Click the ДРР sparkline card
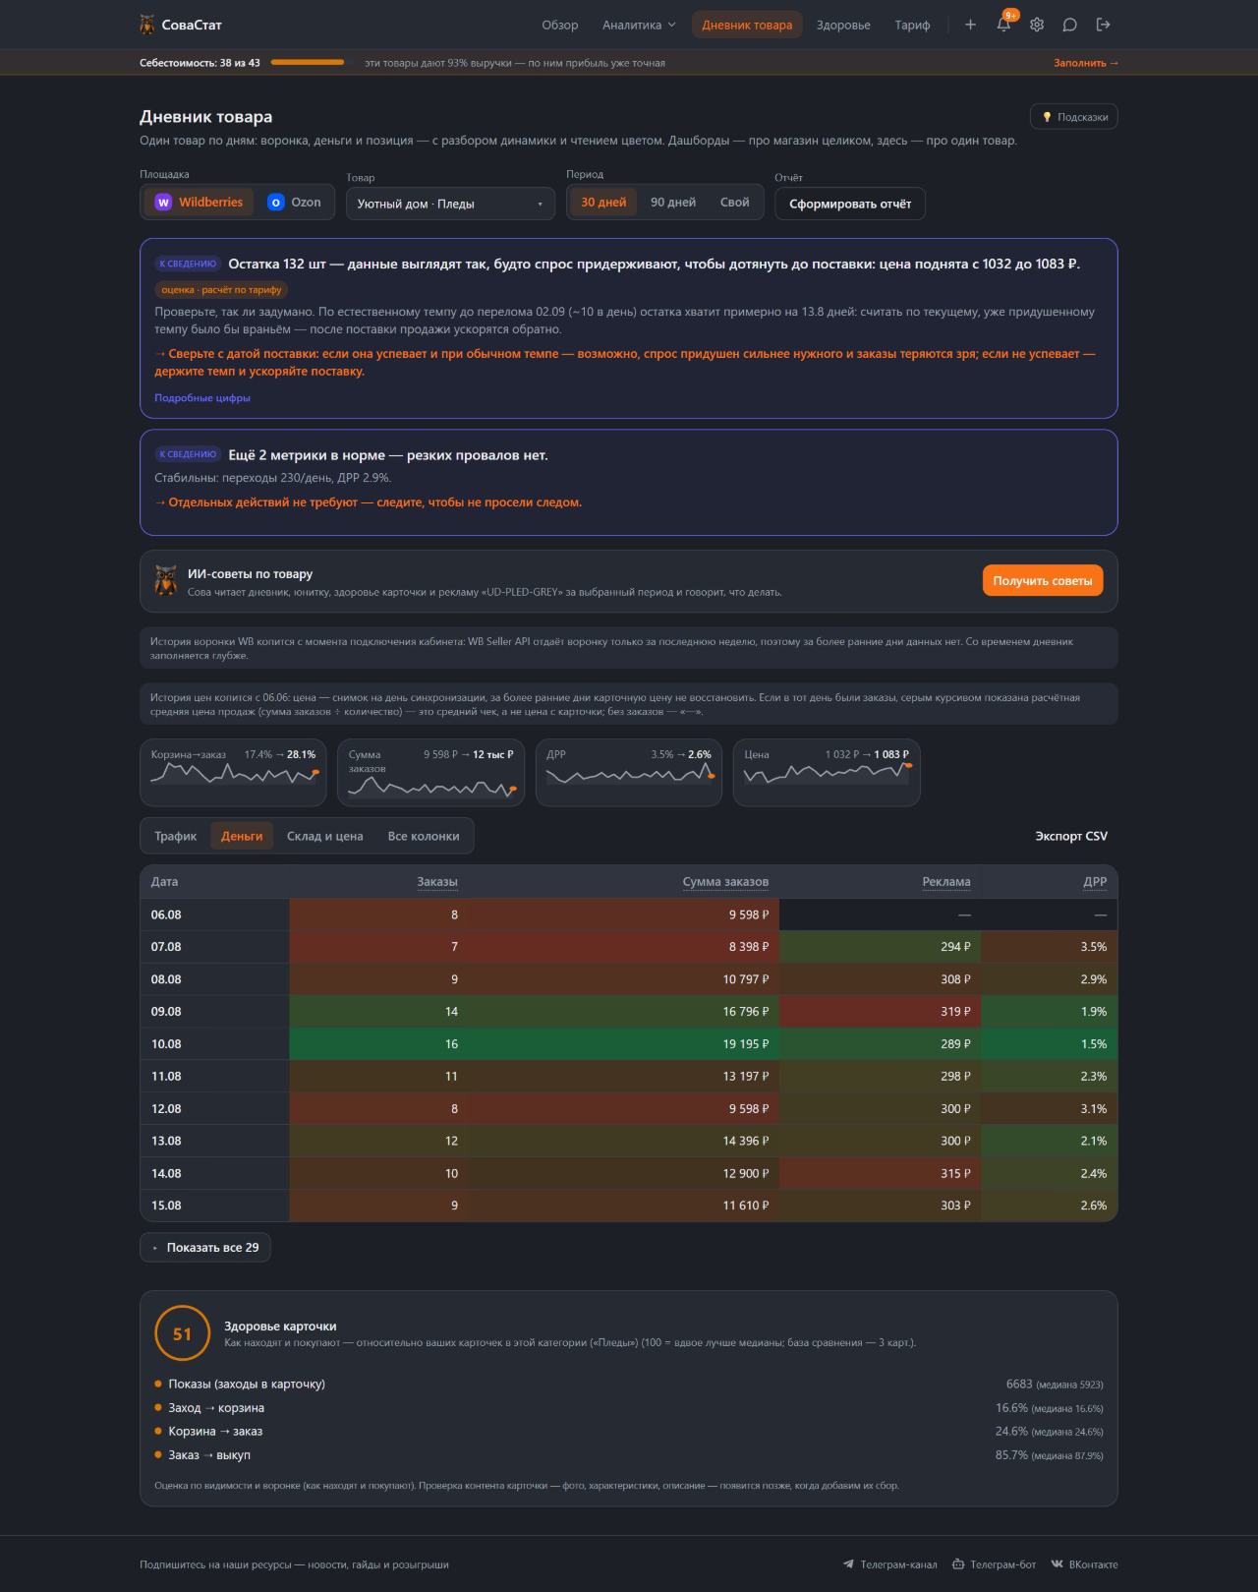 [629, 772]
